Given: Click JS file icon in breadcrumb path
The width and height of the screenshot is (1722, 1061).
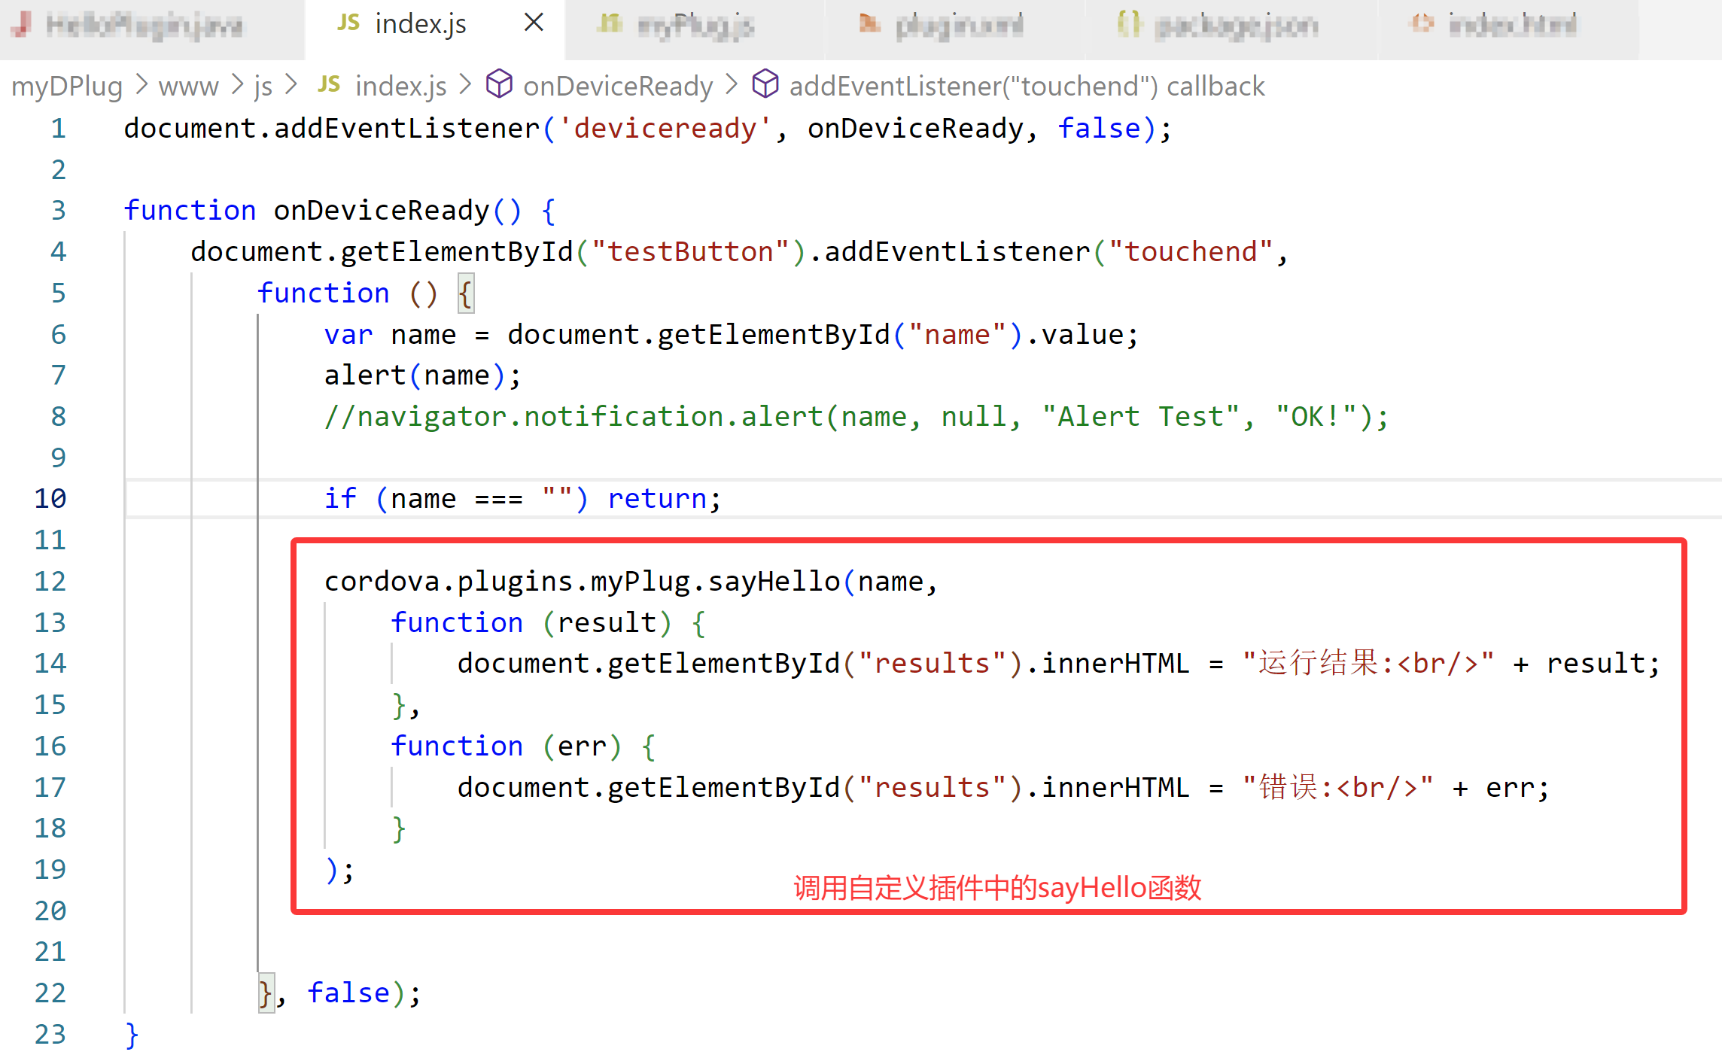Looking at the screenshot, I should pos(329,84).
